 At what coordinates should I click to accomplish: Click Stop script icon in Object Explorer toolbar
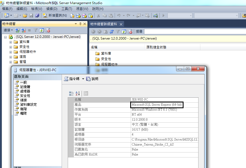coord(48,30)
